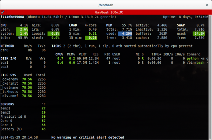Click the SWAP 0.7% value
This screenshot has width=212, height=140.
[200, 25]
